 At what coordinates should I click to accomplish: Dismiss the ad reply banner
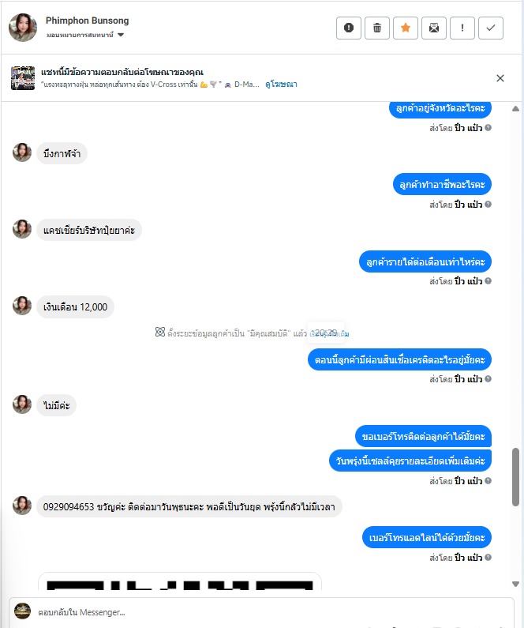click(x=500, y=78)
